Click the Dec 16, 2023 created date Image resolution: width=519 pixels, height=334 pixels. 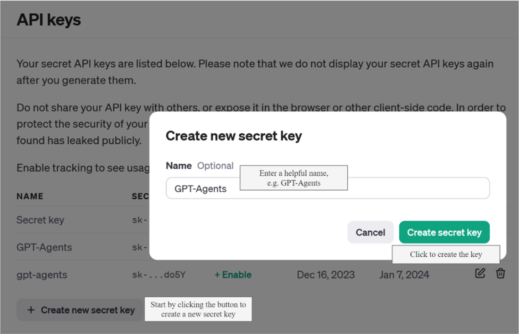point(326,275)
